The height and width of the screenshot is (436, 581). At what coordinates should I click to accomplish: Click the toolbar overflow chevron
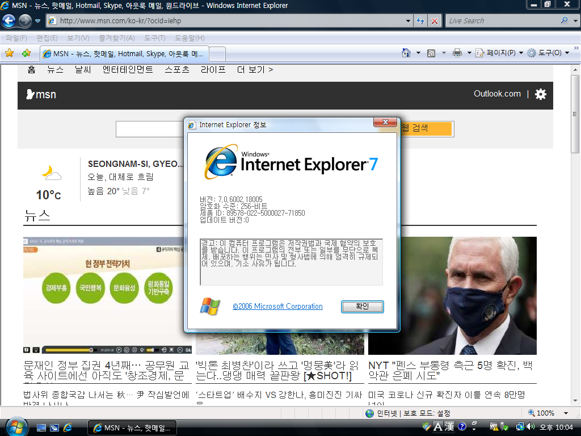tap(576, 48)
